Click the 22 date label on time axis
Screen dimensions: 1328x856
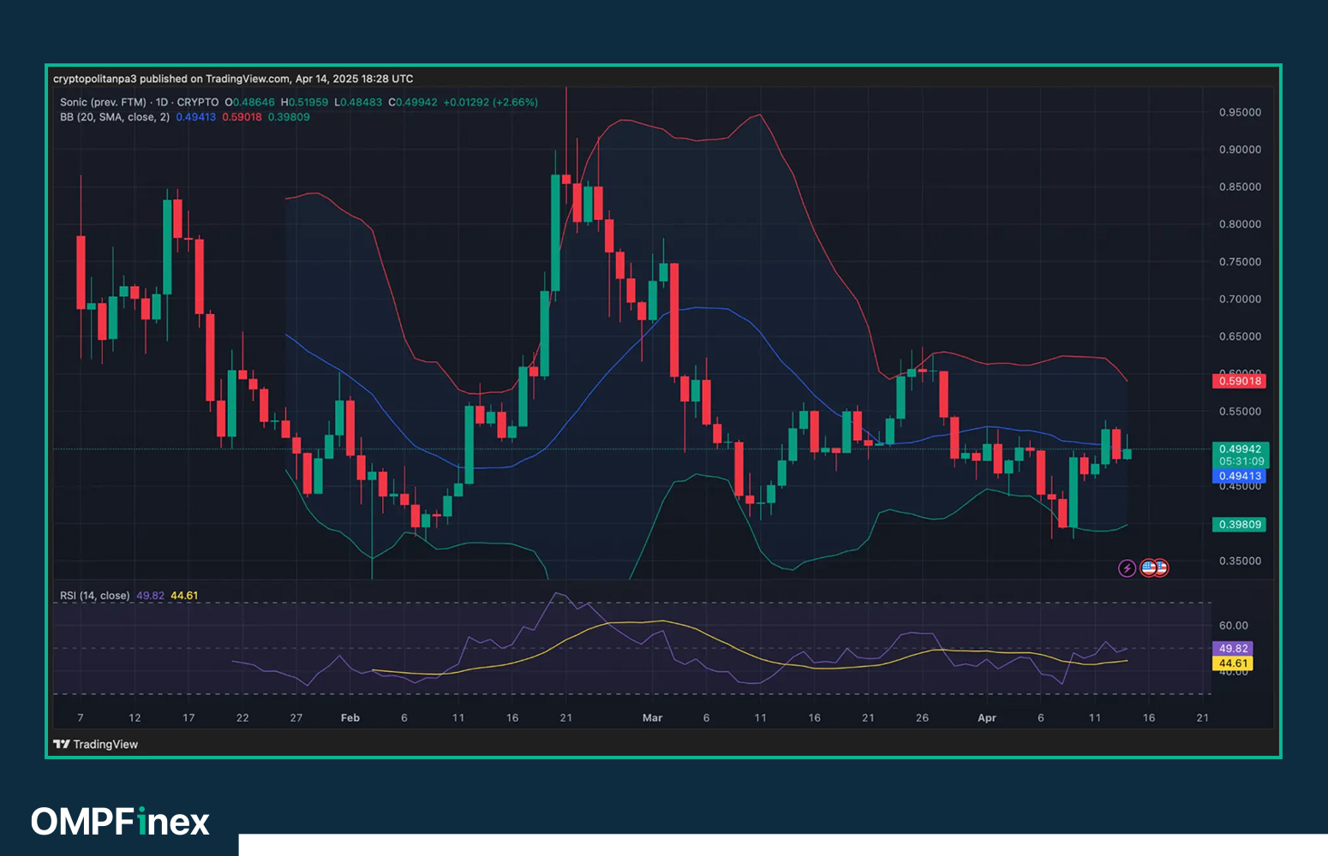(242, 718)
